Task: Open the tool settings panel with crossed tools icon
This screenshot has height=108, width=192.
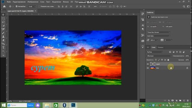Action: [x=143, y=35]
